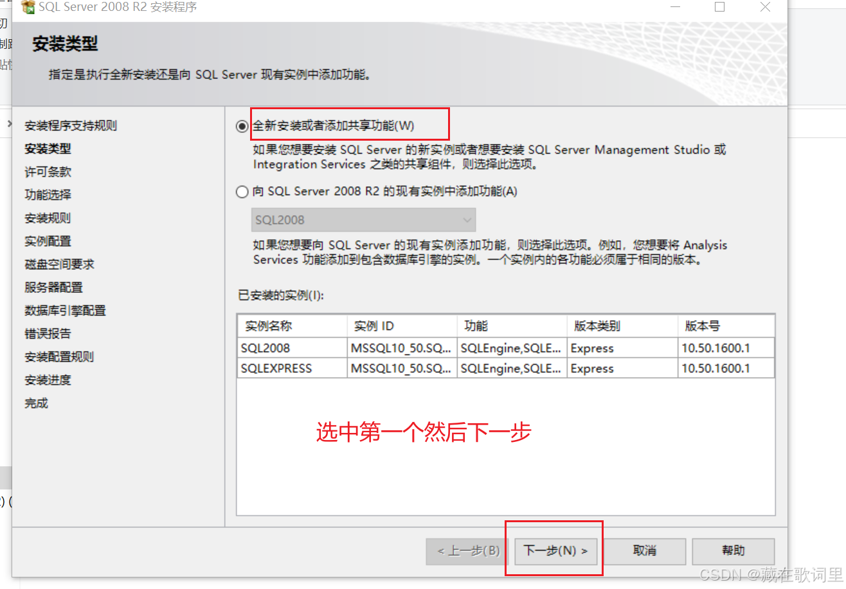Viewport: 846px width, 589px height.
Task: Select the 磁盘空间要求 step in sidebar
Action: coord(59,264)
